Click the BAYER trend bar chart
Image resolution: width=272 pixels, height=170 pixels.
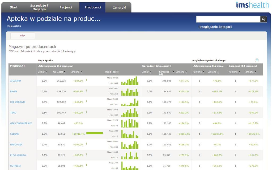(x=130, y=92)
